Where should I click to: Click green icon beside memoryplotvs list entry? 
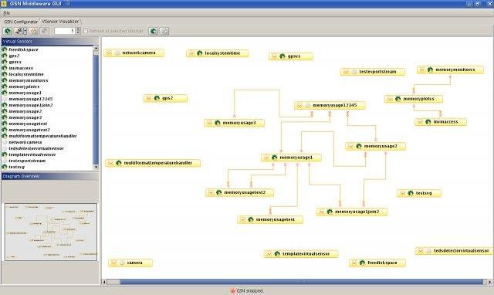pyautogui.click(x=5, y=86)
